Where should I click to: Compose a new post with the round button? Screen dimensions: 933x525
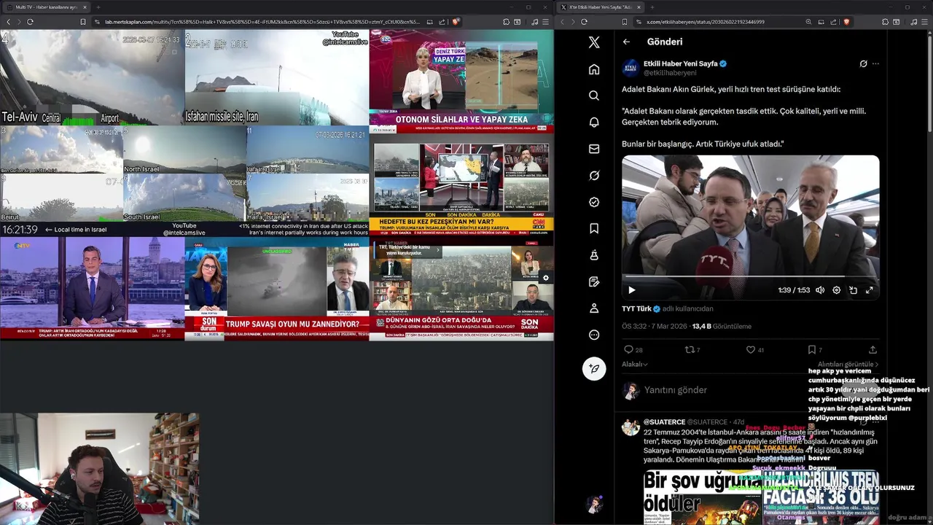[594, 368]
